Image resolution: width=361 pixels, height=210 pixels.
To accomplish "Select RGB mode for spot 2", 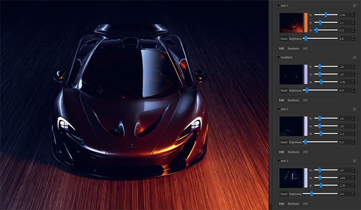I will [x=281, y=152].
